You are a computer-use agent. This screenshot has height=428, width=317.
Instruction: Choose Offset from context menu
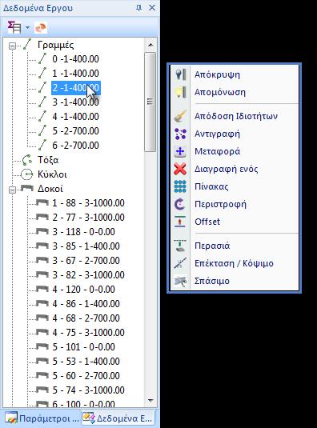(235, 222)
